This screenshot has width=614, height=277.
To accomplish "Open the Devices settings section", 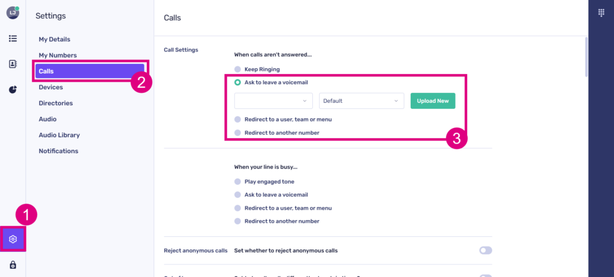I will click(51, 87).
